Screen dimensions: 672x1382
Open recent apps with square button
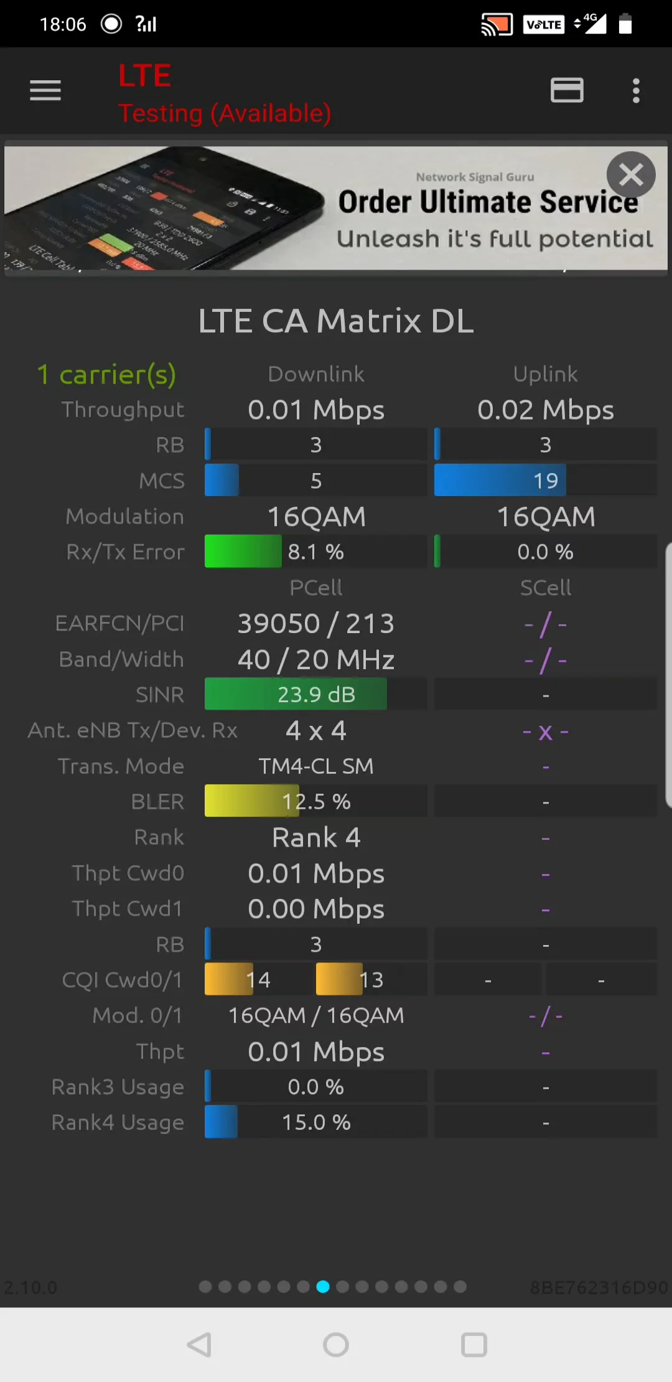(x=474, y=1345)
